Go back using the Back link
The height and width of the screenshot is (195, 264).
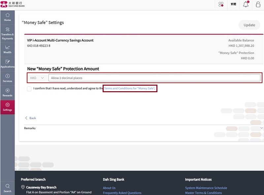31,118
